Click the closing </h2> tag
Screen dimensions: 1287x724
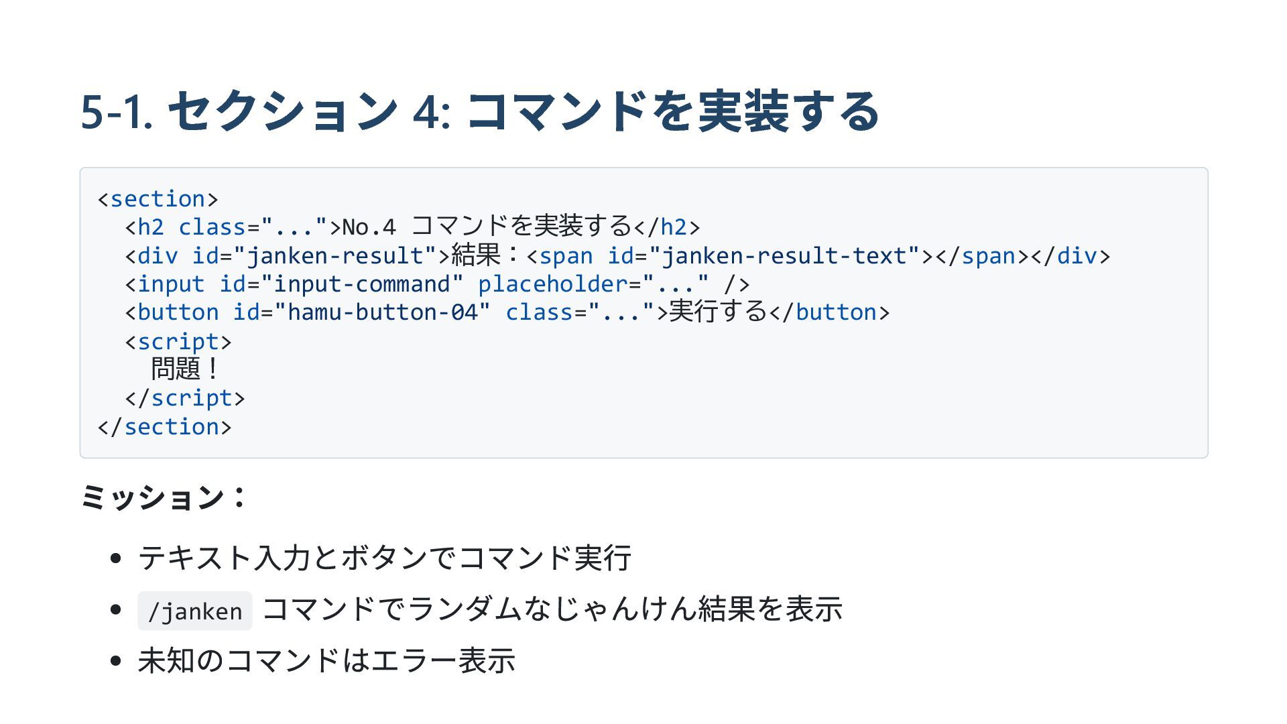[x=667, y=227]
